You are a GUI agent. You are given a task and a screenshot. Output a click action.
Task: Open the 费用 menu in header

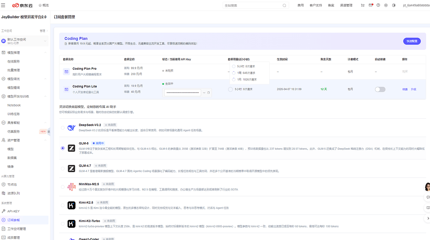(x=301, y=5)
